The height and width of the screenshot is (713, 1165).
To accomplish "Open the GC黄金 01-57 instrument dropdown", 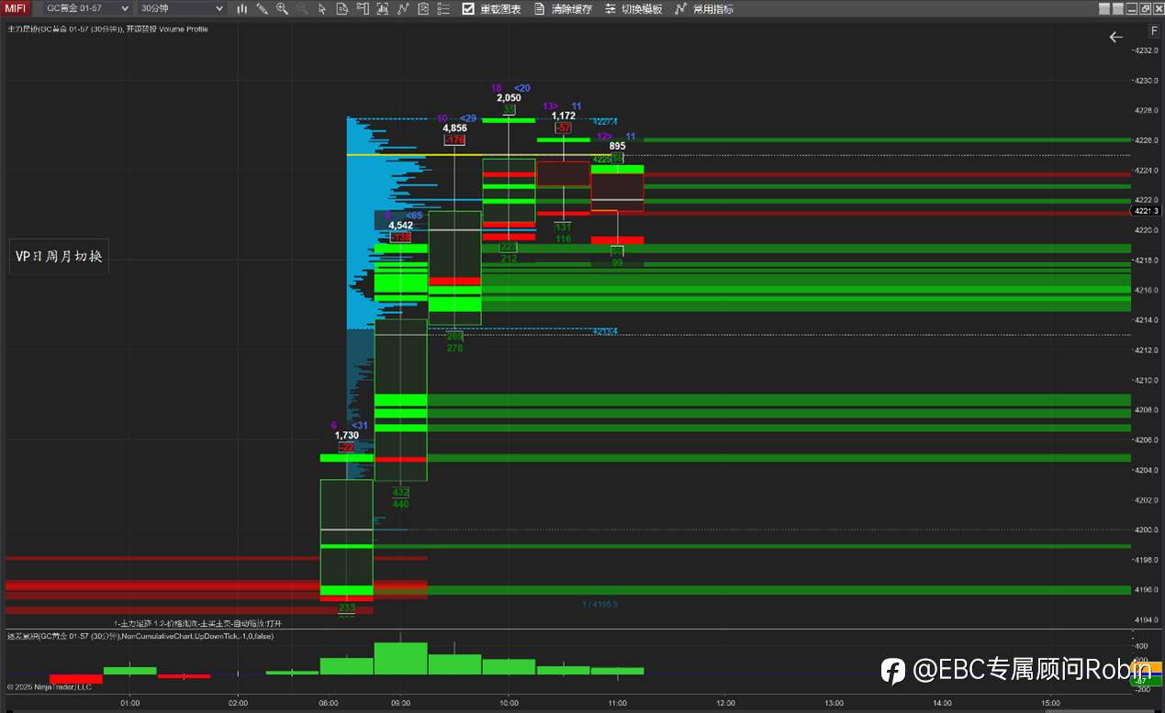I will pos(87,8).
